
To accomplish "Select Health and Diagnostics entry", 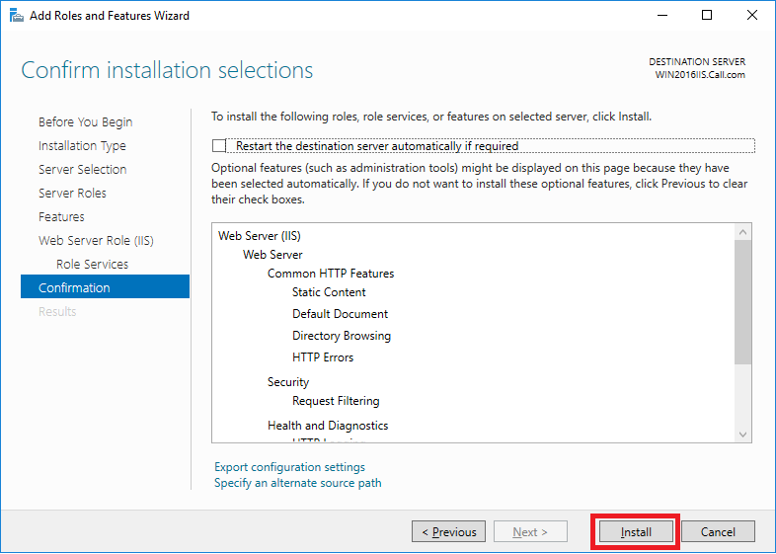I will point(328,426).
